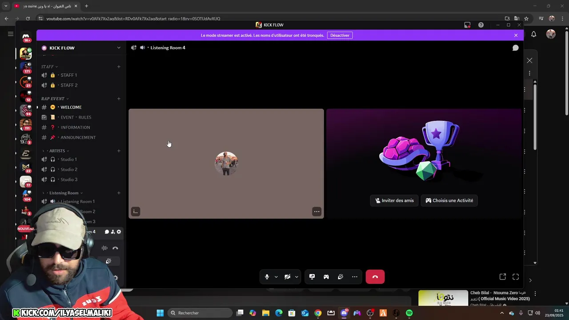Open YouTube notifications bell
Screen dimensions: 569x320
(x=534, y=34)
